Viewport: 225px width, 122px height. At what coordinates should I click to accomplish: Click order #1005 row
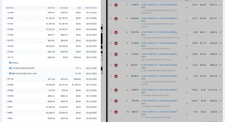pos(51,96)
